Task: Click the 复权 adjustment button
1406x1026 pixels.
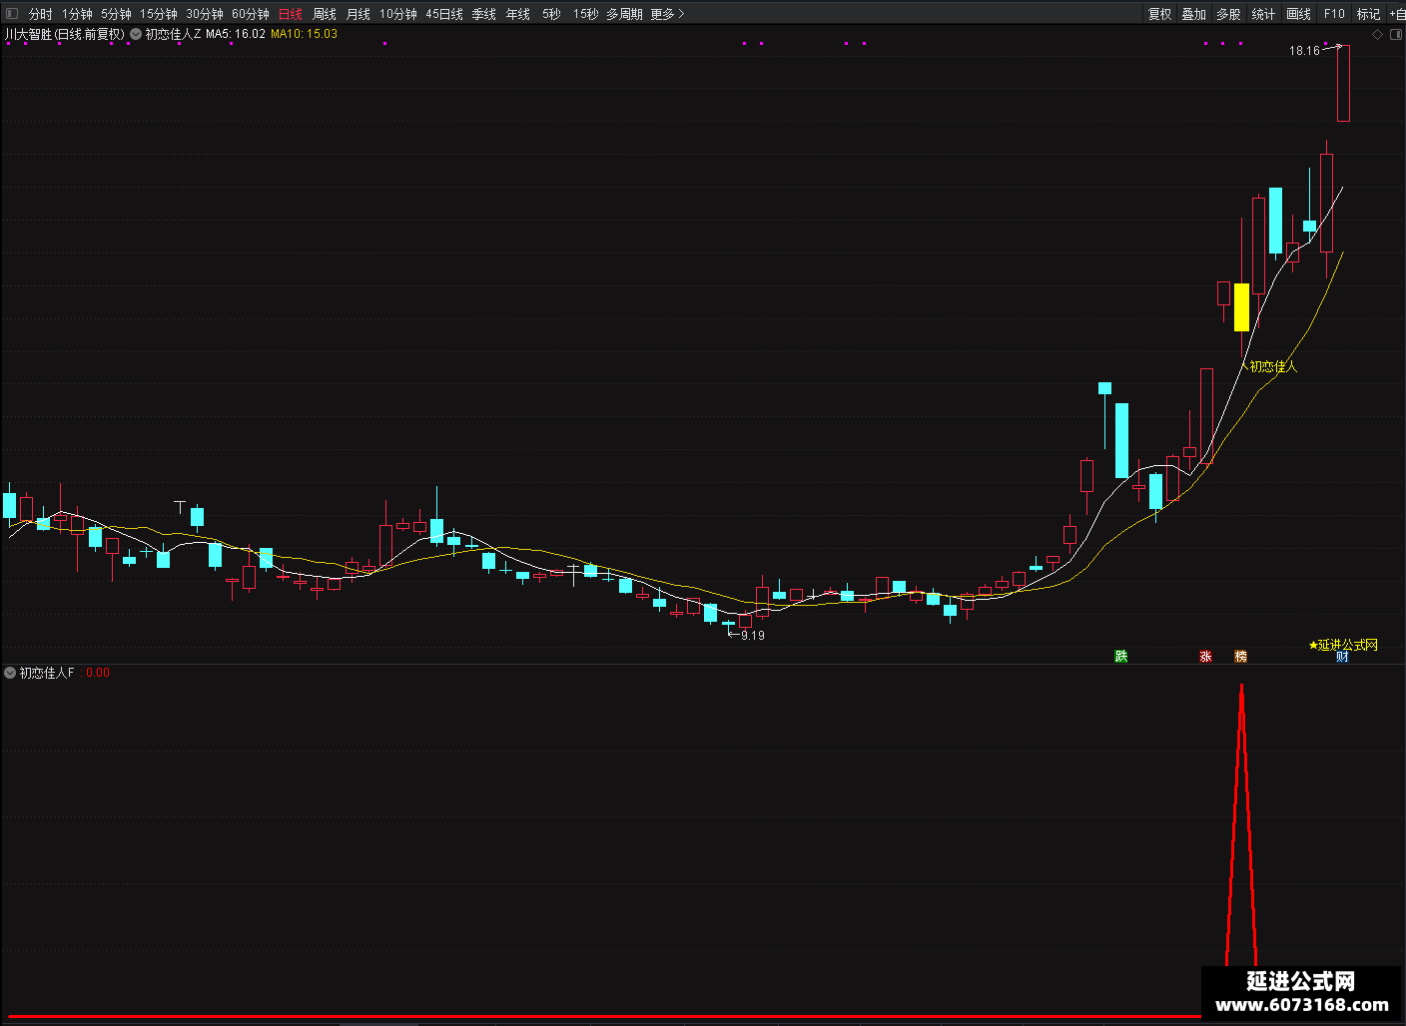Action: [1159, 14]
